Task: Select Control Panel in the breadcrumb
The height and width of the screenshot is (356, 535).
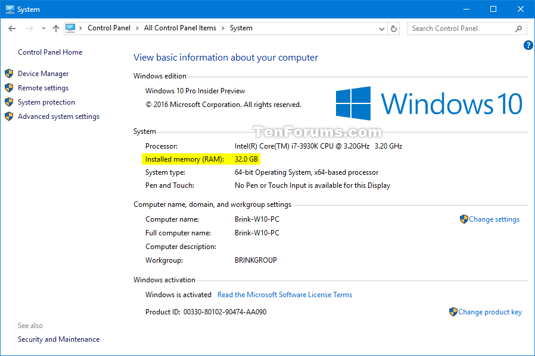Action: (x=109, y=28)
